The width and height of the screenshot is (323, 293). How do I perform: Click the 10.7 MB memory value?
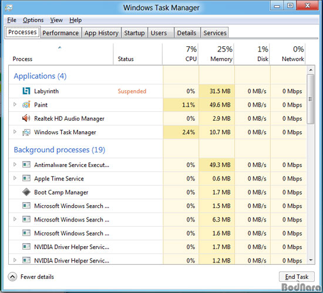[220, 132]
